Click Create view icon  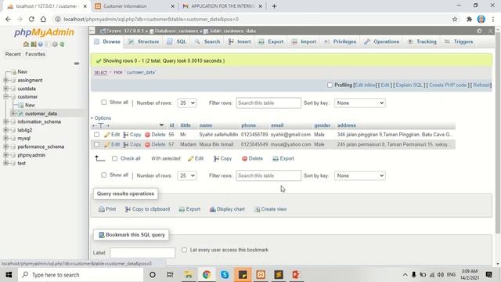pos(258,209)
